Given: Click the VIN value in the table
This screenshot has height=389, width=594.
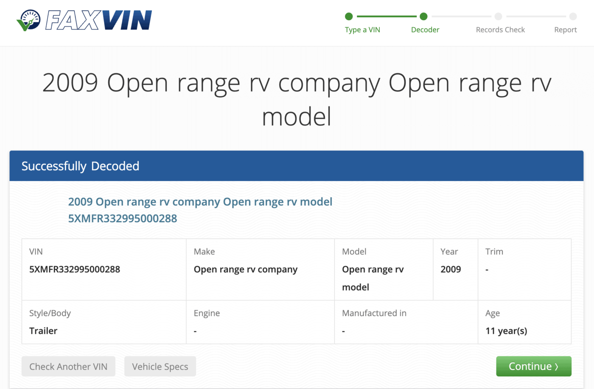Looking at the screenshot, I should tap(75, 269).
